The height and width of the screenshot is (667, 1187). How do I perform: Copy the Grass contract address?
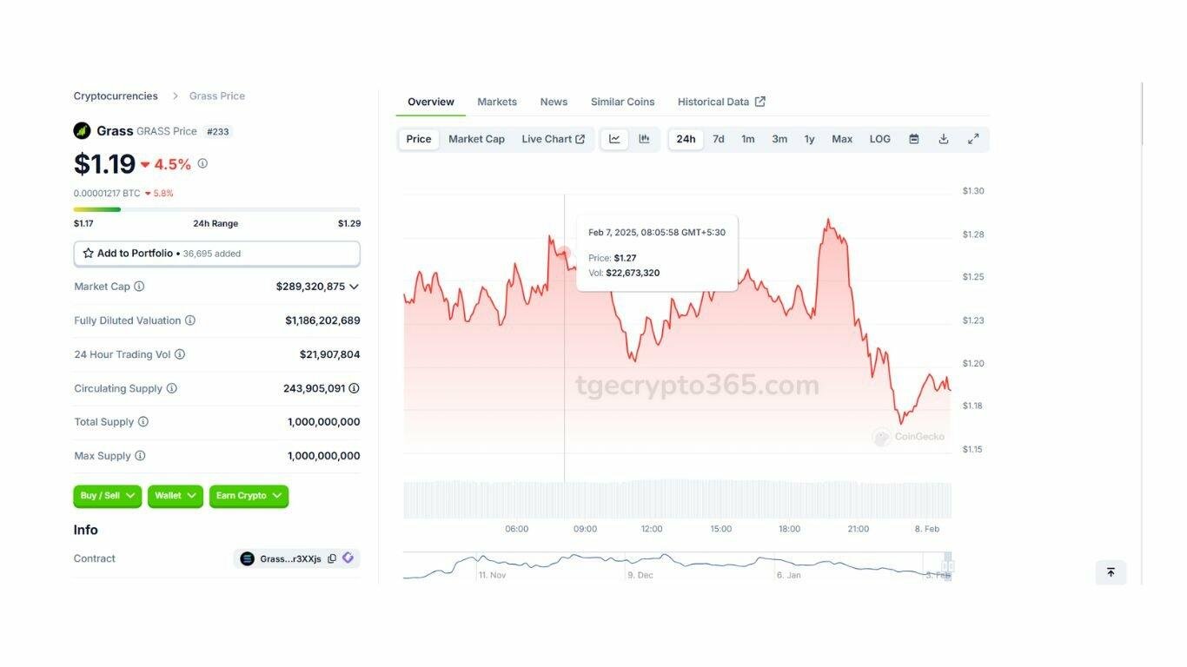(332, 558)
